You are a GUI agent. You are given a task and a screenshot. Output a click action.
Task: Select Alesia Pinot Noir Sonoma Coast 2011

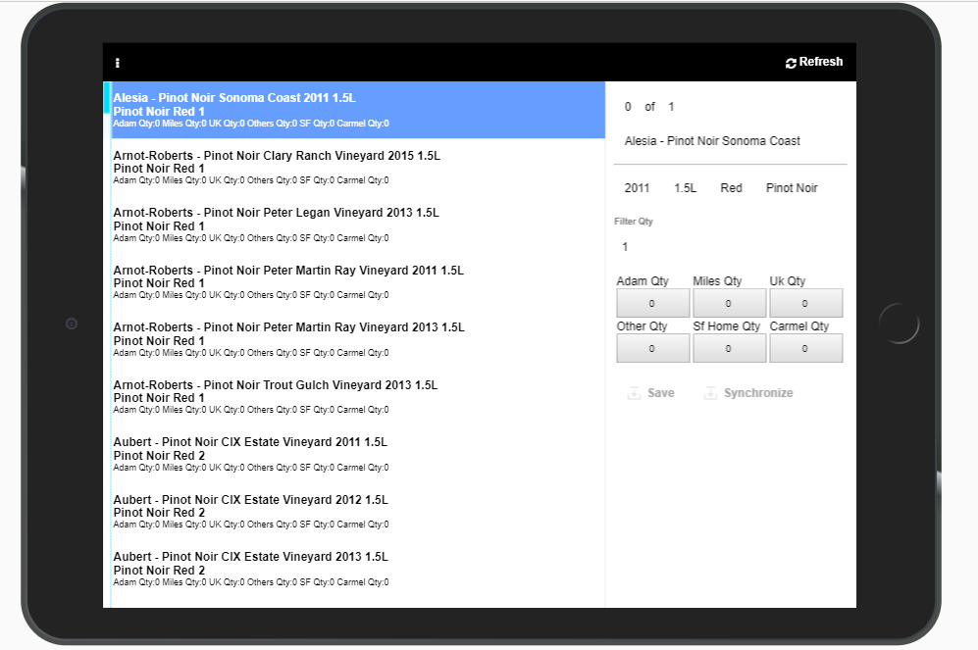coord(353,111)
